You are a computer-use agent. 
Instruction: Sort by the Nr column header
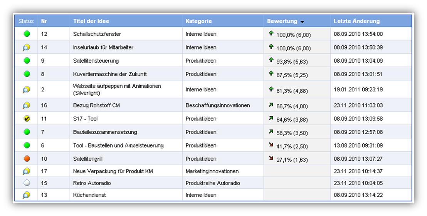(44, 21)
